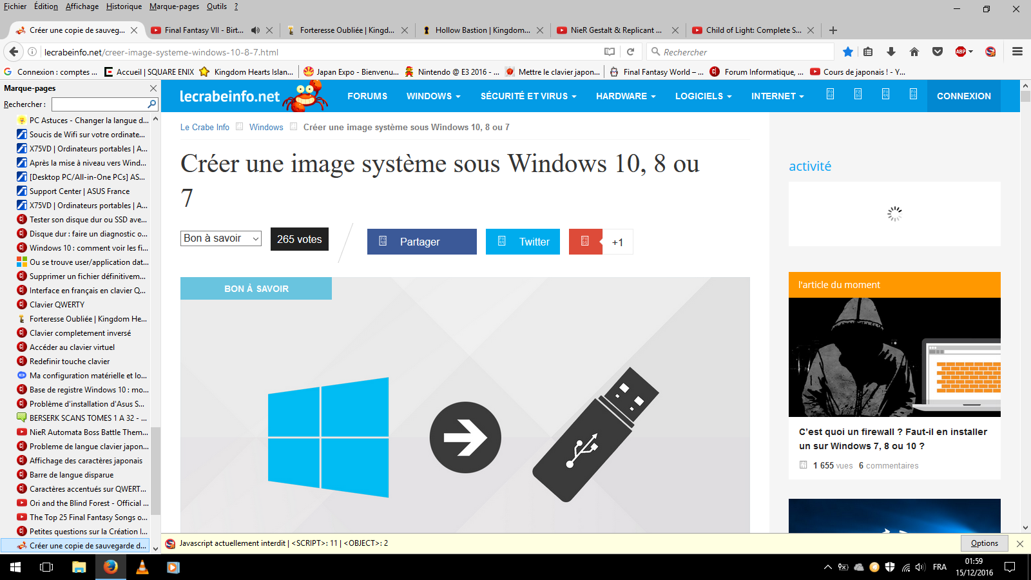Open 'Barre de langue disparue' bookmark

(x=71, y=475)
